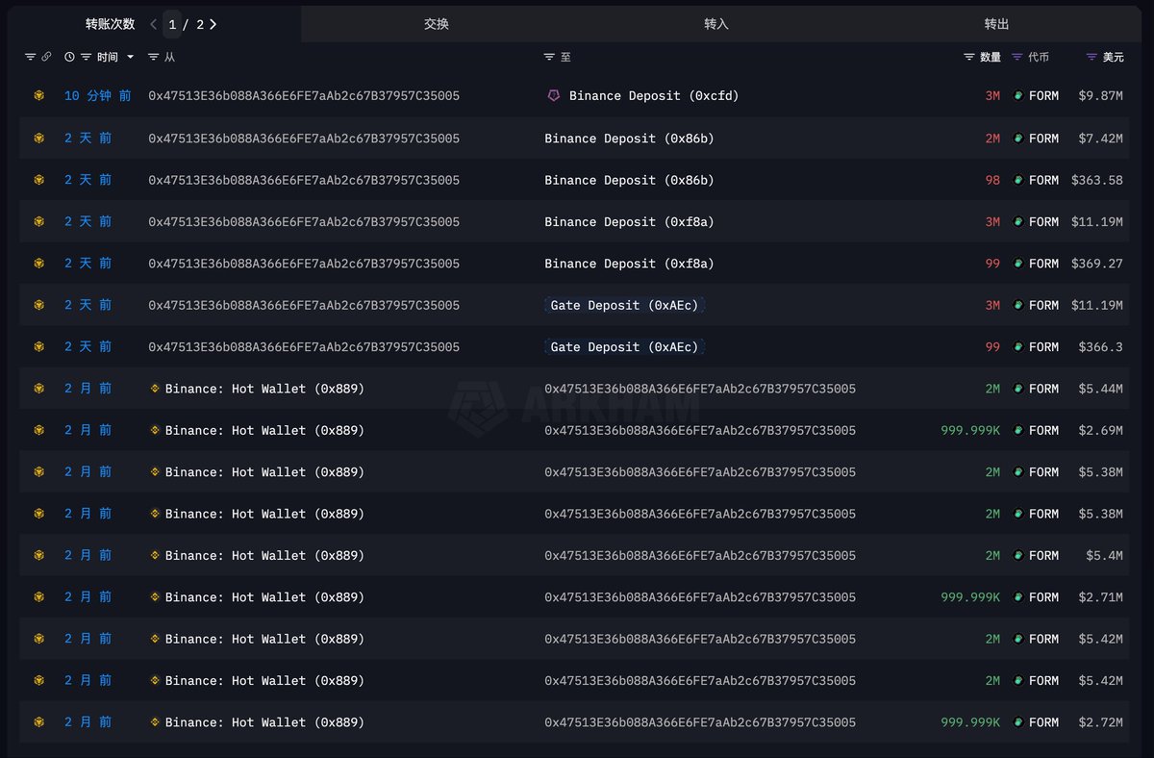Open the Binance Deposit (0xcfd) entity link
1154x758 pixels.
(x=654, y=96)
